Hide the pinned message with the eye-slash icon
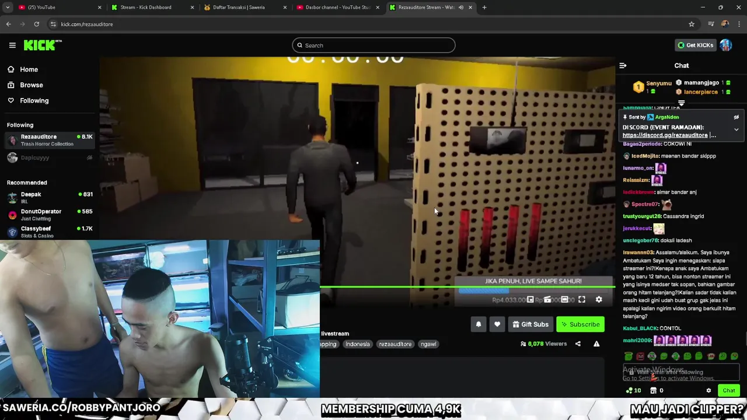This screenshot has width=747, height=420. (x=736, y=117)
